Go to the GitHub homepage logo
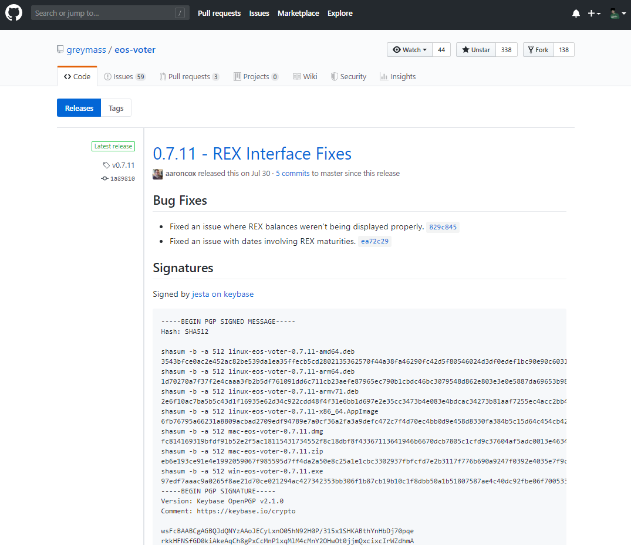 tap(14, 13)
